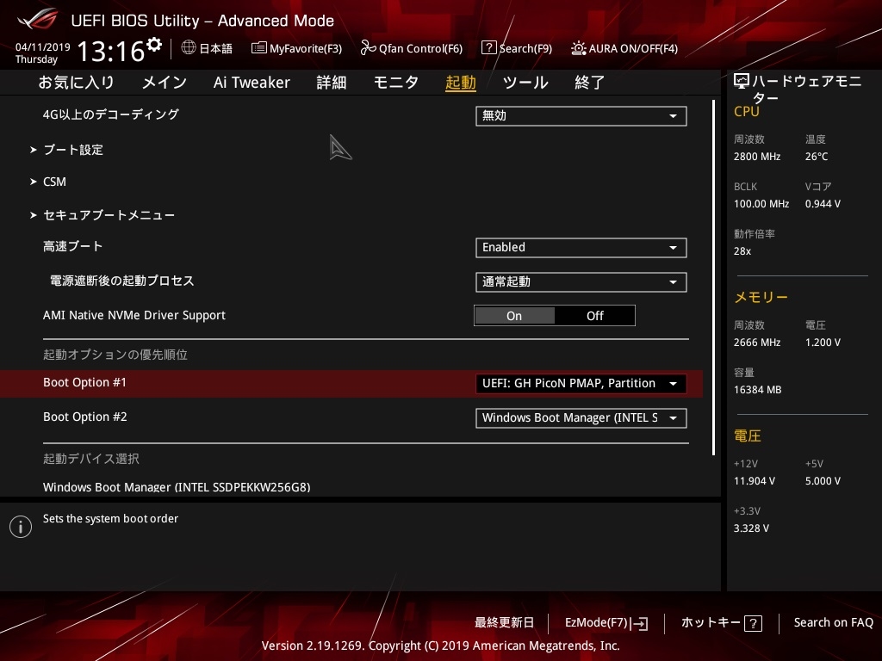
Task: Open Qfan Control fan icon
Action: 368,48
